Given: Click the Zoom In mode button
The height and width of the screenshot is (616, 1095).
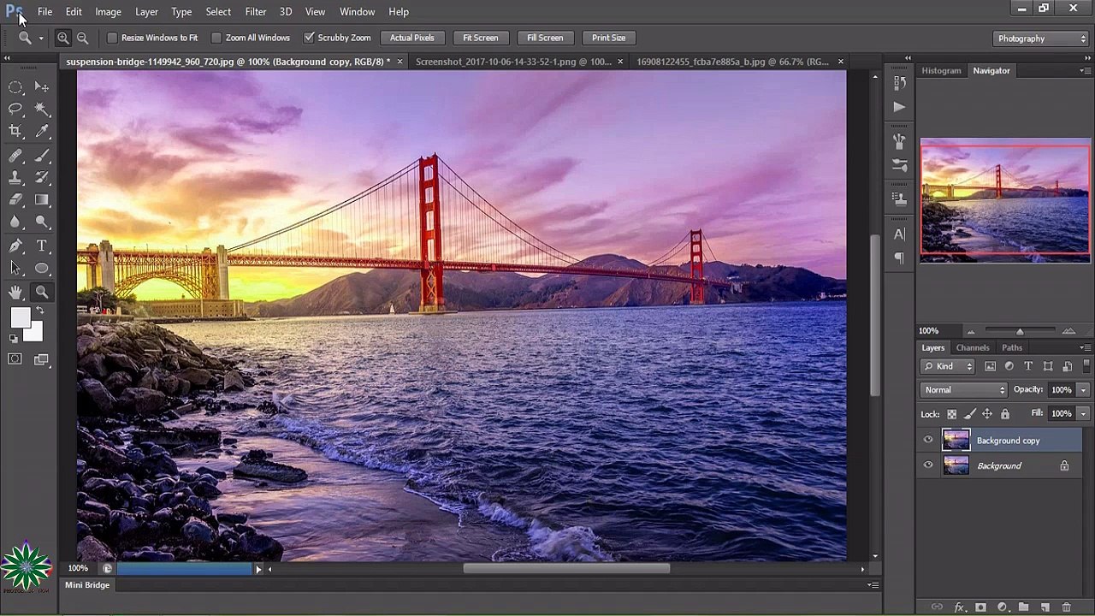Looking at the screenshot, I should click(63, 38).
